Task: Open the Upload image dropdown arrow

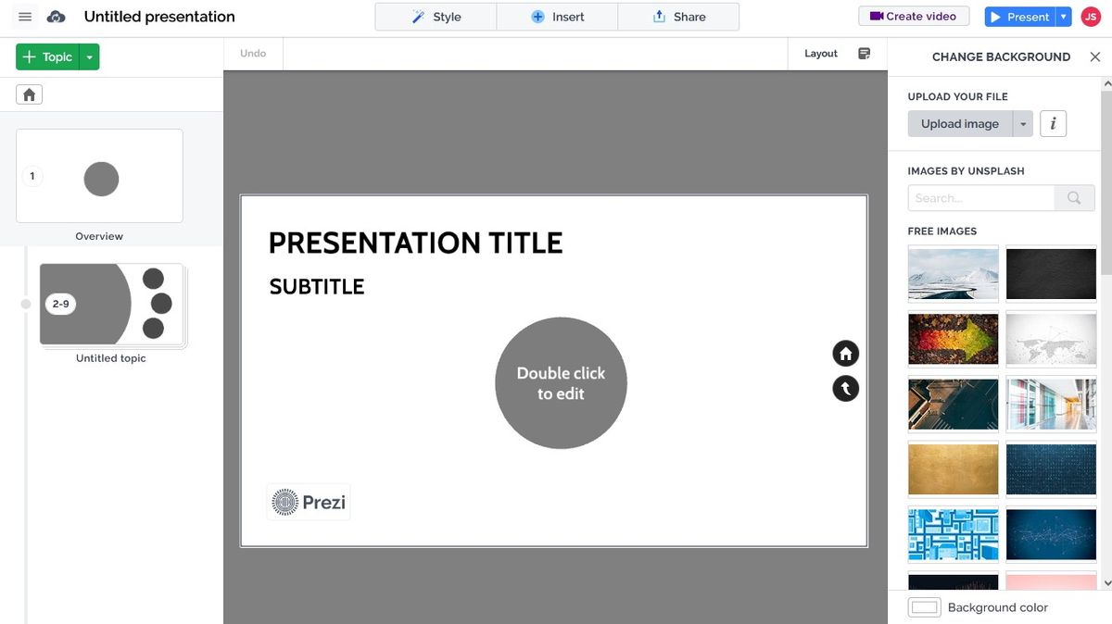Action: (1023, 123)
